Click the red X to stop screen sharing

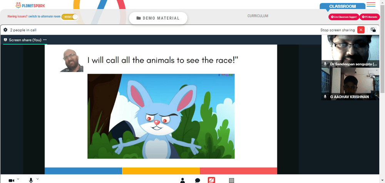click(361, 30)
